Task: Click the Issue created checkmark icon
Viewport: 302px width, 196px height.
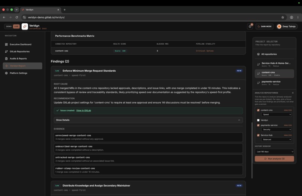Action: click(x=57, y=110)
